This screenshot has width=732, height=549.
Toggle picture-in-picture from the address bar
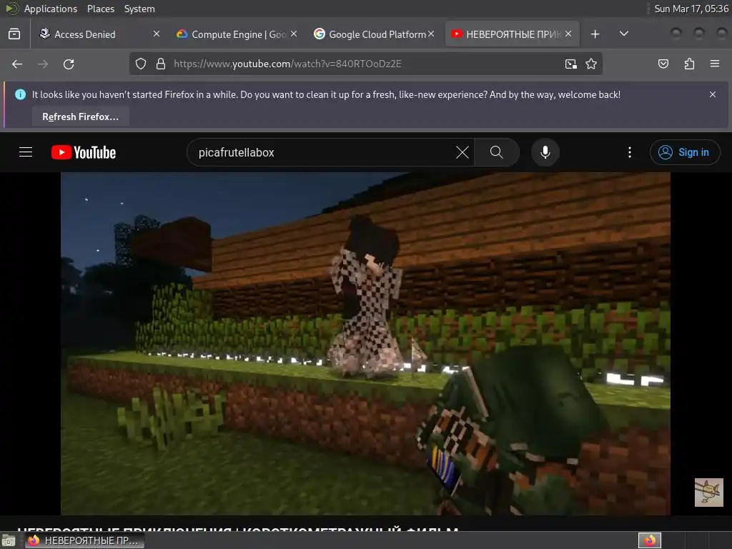pos(570,64)
